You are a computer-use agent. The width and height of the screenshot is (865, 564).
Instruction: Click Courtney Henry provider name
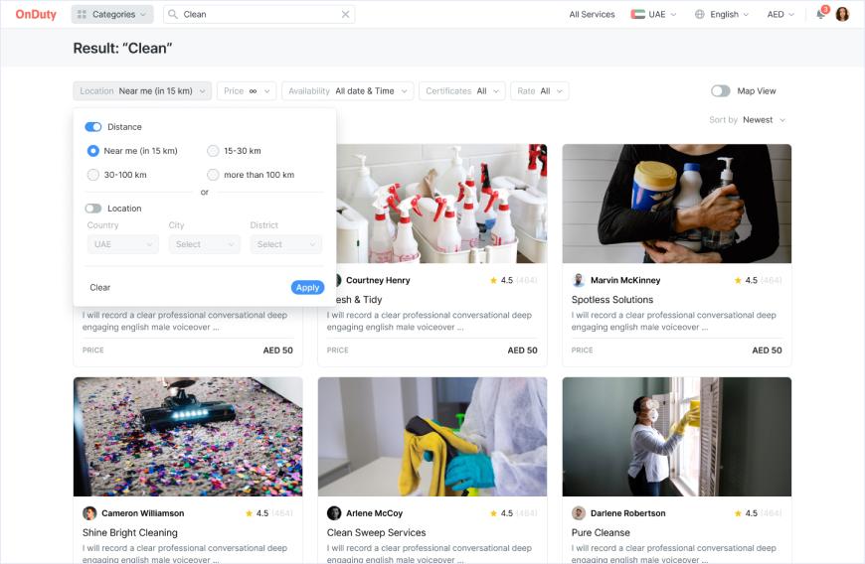coord(378,280)
